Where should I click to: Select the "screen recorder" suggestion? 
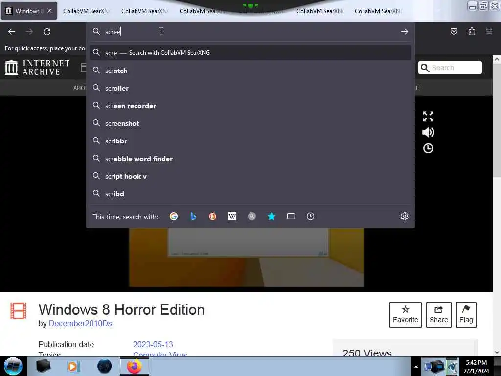click(250, 106)
